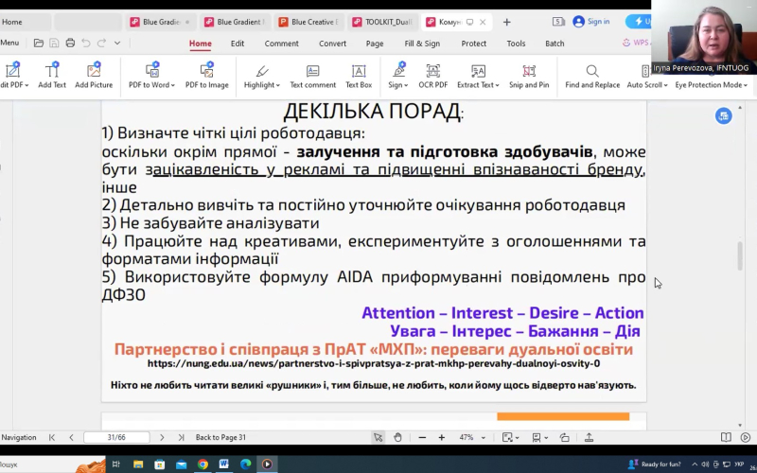The width and height of the screenshot is (757, 473).
Task: Zoom in with the plus button
Action: point(441,437)
